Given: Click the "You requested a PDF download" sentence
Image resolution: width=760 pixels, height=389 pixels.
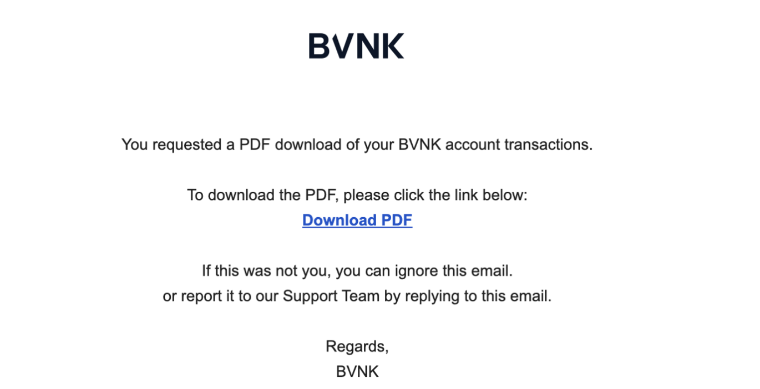Looking at the screenshot, I should click(x=357, y=145).
